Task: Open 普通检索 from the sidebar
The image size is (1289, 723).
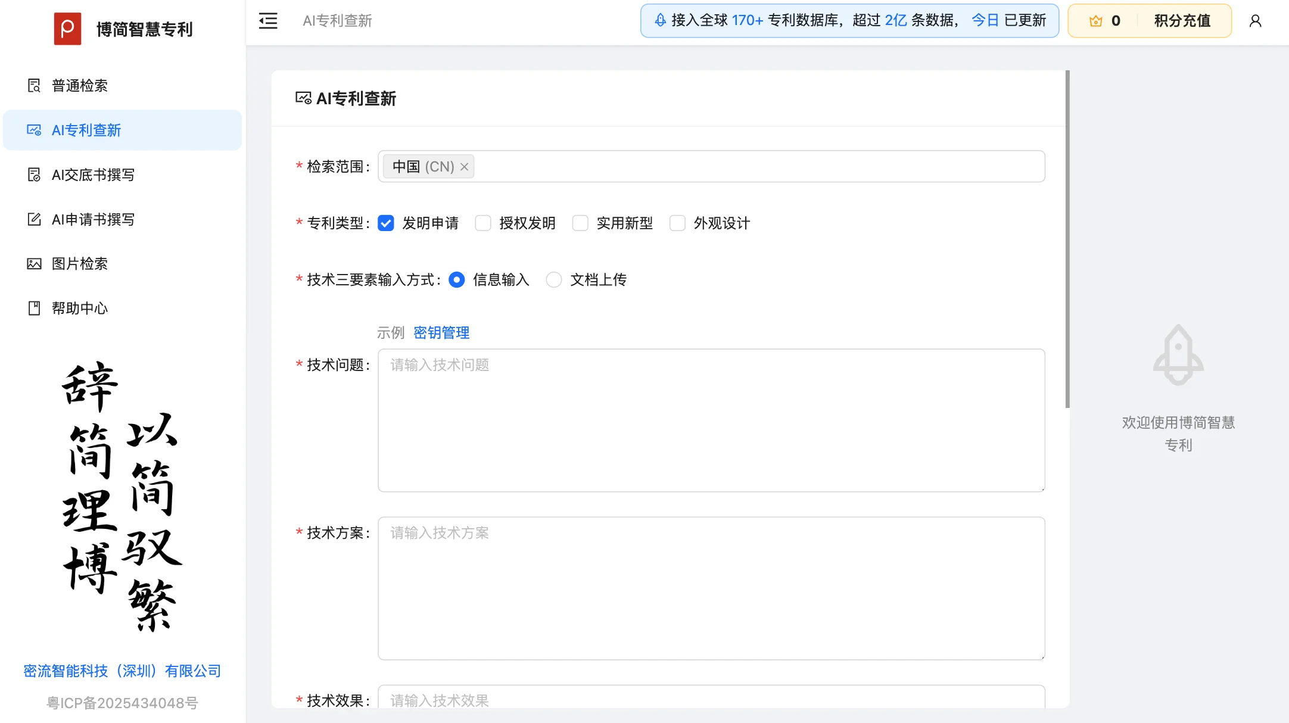Action: click(79, 85)
